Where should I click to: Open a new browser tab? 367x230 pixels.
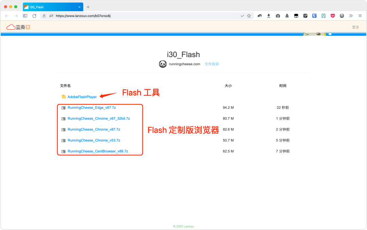(x=88, y=7)
